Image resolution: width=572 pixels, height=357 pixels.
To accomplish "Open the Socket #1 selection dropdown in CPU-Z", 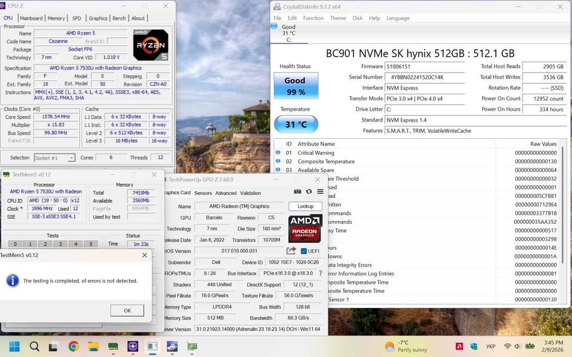I will (54, 158).
